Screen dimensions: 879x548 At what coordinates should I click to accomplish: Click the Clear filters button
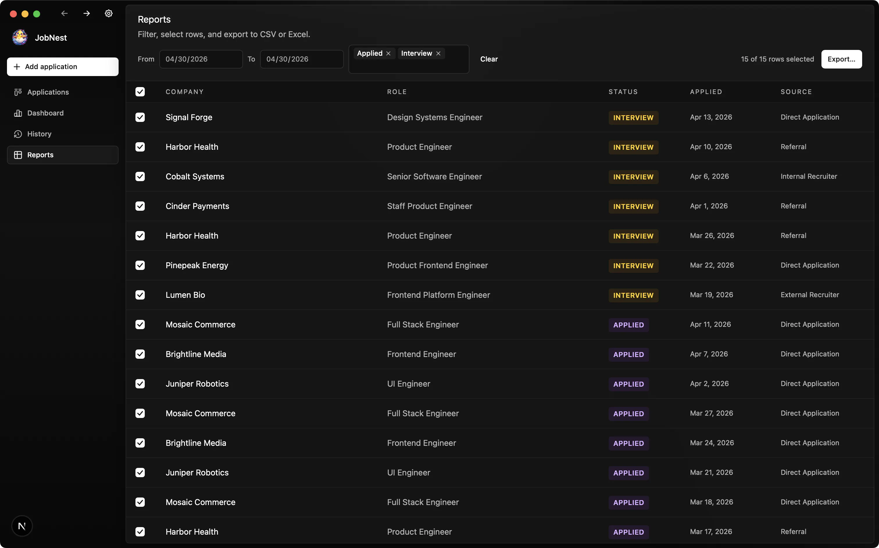point(489,59)
